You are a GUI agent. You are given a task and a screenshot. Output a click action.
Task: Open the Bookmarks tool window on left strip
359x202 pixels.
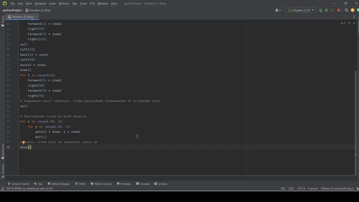point(2,151)
